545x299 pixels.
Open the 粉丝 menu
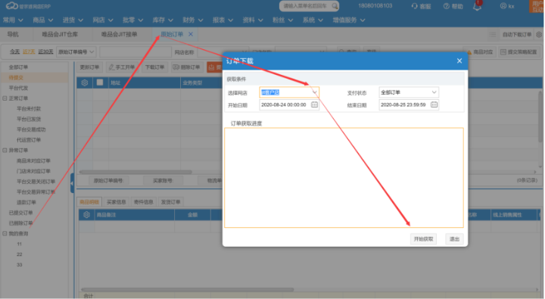coord(282,20)
